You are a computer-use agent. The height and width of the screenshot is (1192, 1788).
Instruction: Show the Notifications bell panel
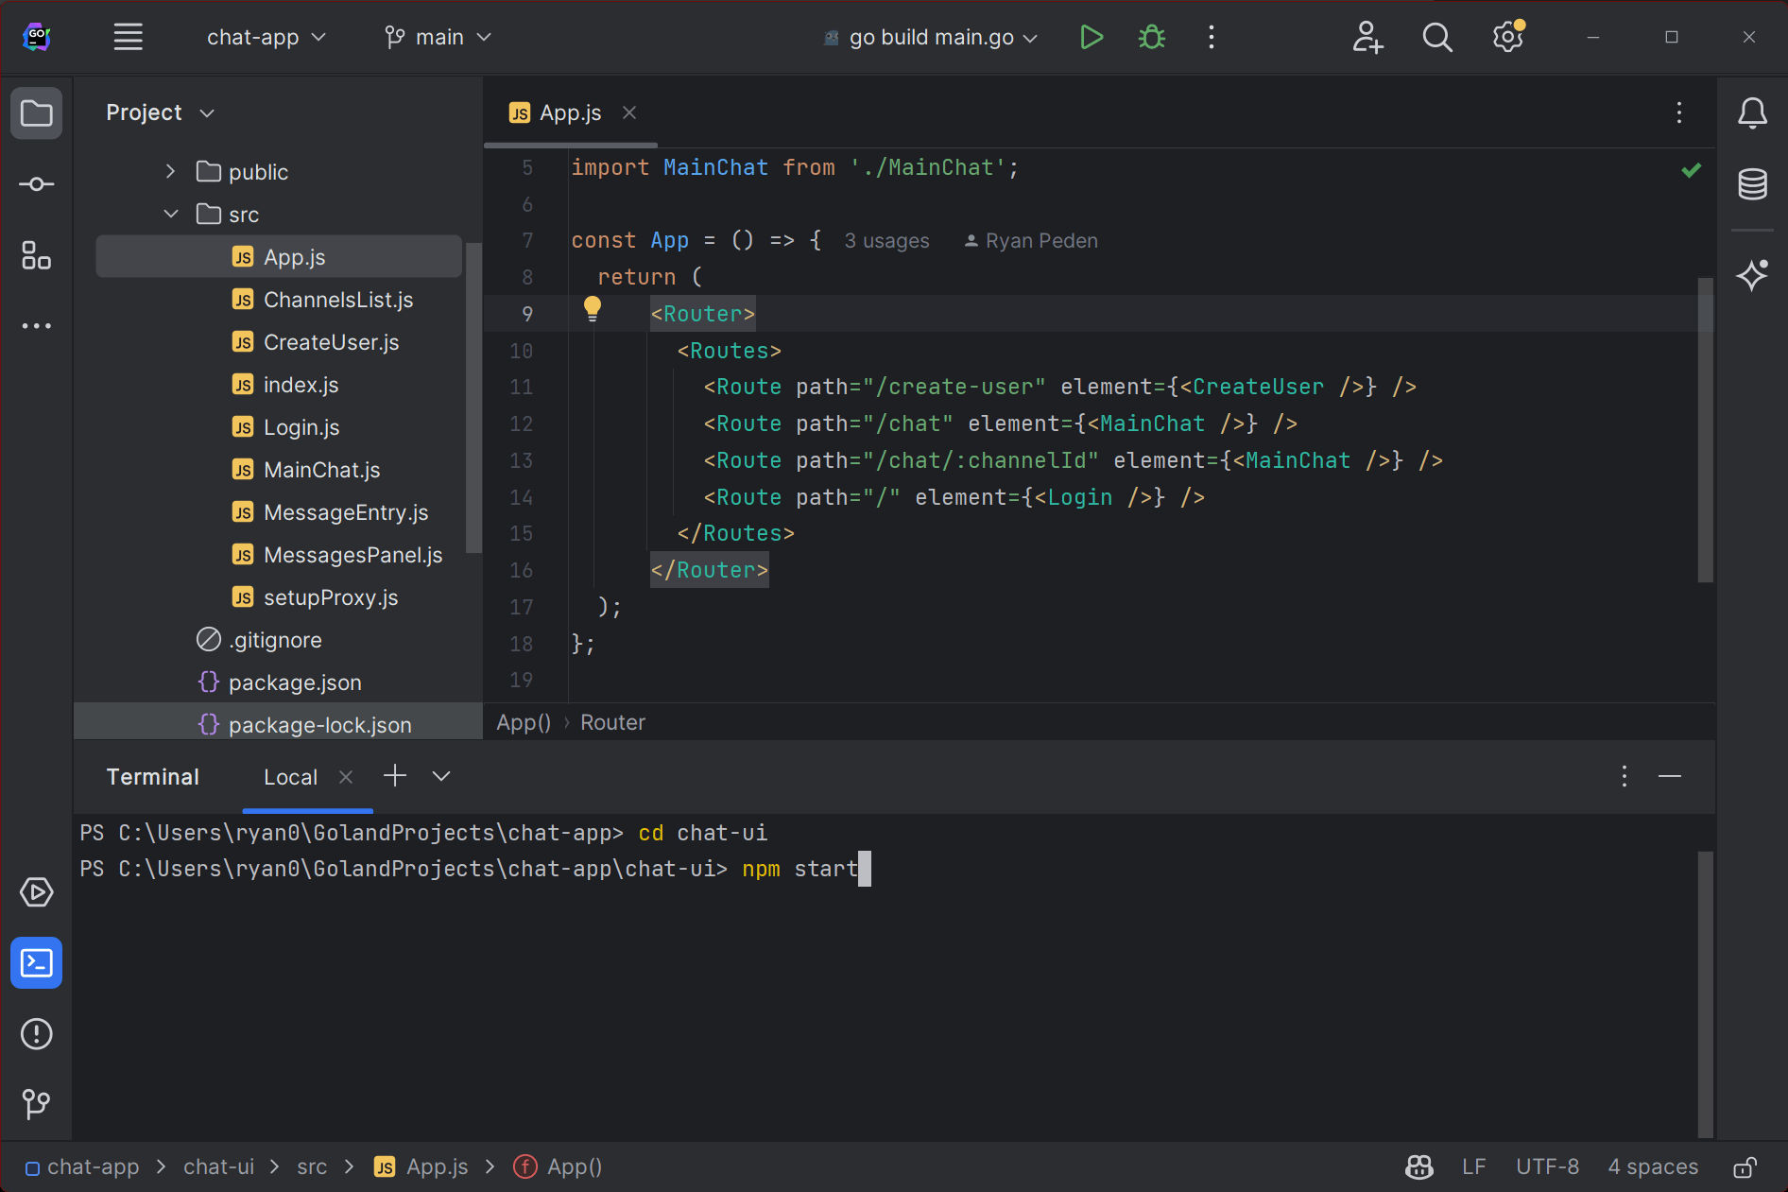[1752, 113]
